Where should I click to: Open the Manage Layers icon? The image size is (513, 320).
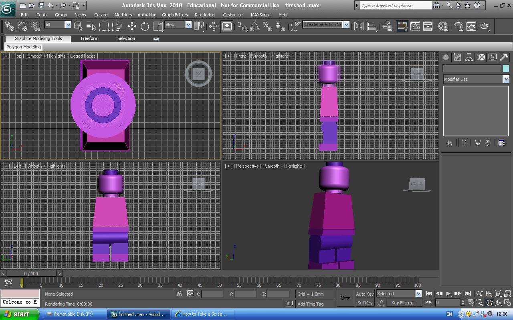pos(387,26)
